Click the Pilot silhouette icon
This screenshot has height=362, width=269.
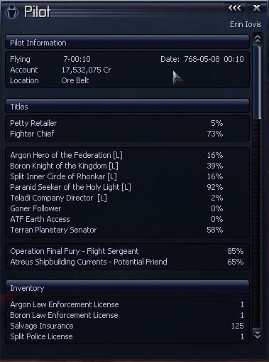(x=11, y=11)
